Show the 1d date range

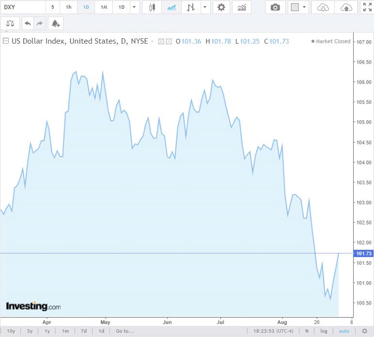click(101, 331)
